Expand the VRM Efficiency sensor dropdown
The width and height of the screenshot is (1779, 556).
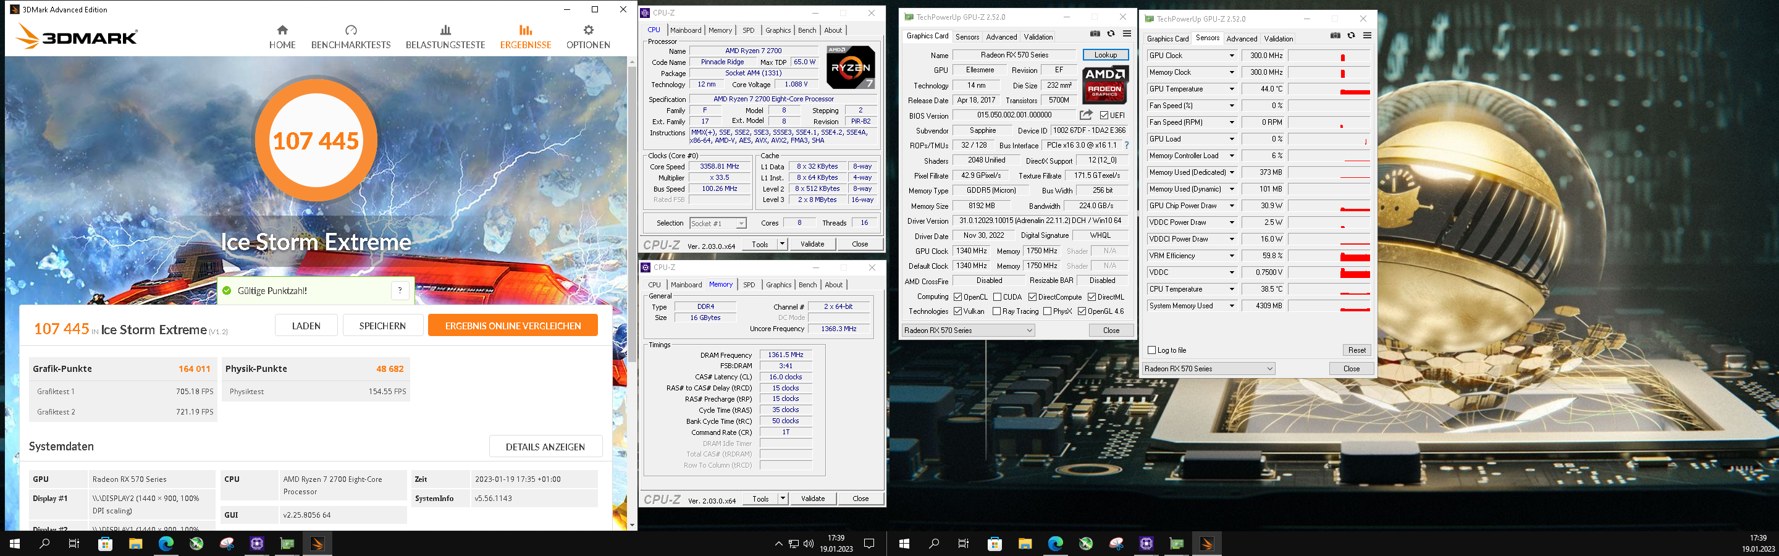1231,256
